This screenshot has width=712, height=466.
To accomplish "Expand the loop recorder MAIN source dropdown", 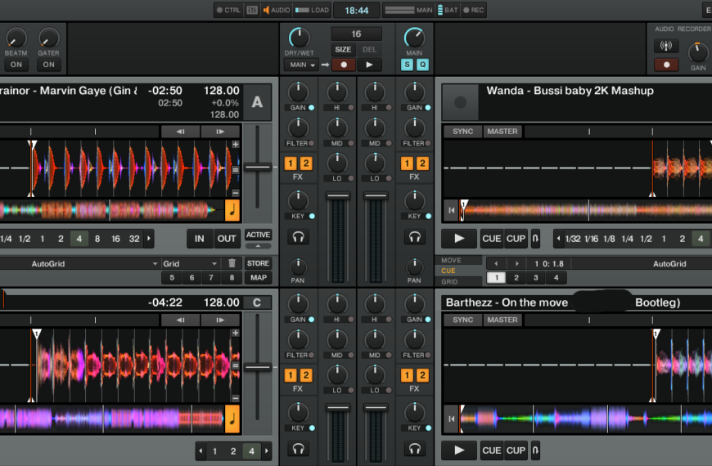I will tap(302, 65).
